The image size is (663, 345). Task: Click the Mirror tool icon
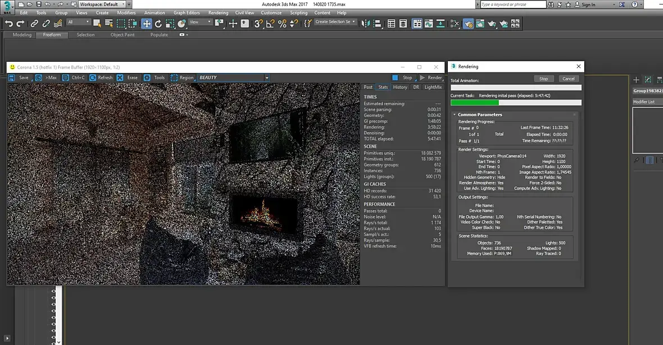pyautogui.click(x=366, y=24)
